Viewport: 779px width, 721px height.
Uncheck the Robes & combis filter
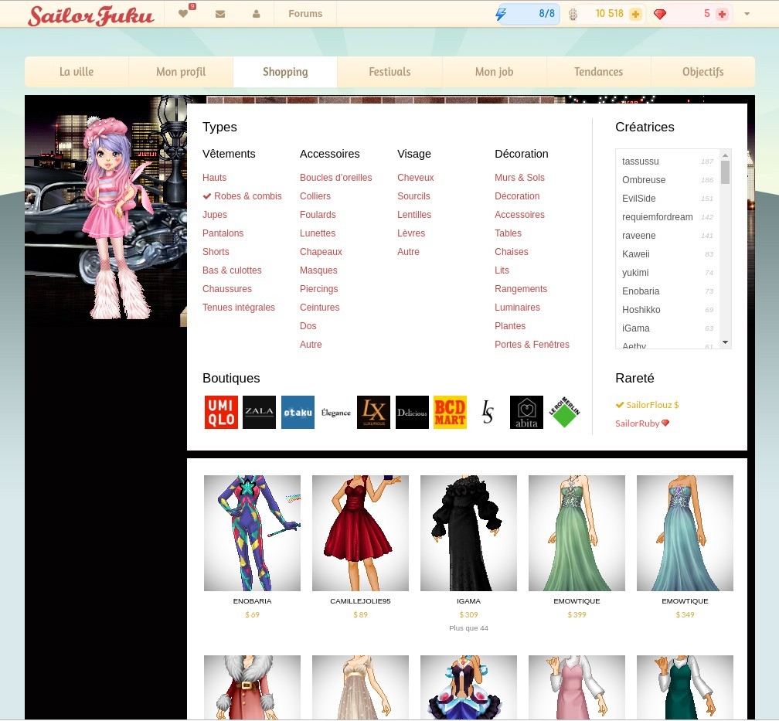click(x=242, y=196)
